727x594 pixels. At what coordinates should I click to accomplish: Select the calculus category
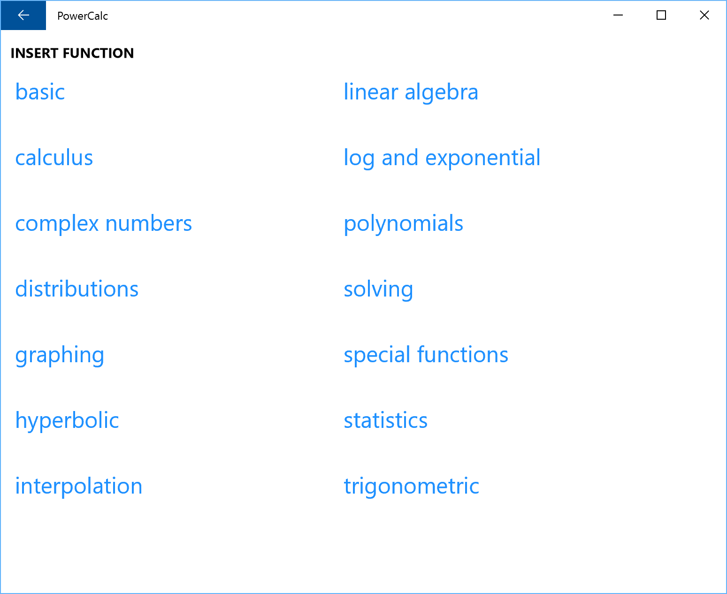click(54, 158)
